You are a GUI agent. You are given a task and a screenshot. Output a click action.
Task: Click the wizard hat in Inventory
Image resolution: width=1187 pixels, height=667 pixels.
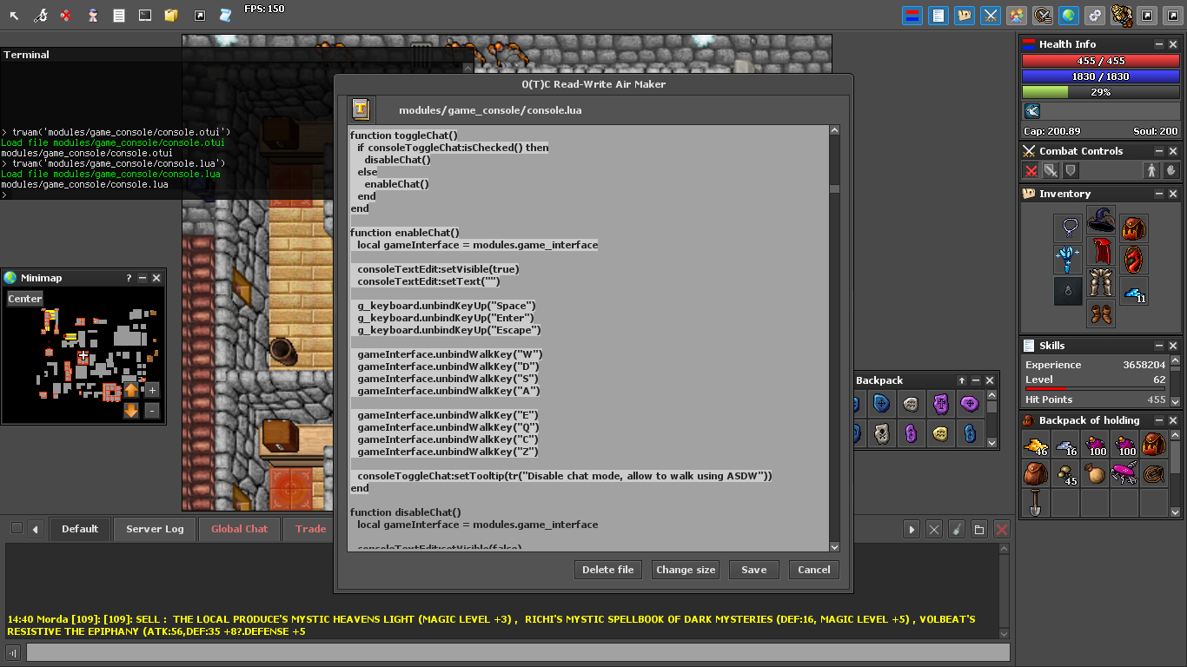coord(1101,221)
